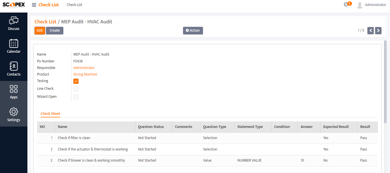Image resolution: width=390 pixels, height=173 pixels.
Task: Open activities clock notification icon
Action: 346,5
